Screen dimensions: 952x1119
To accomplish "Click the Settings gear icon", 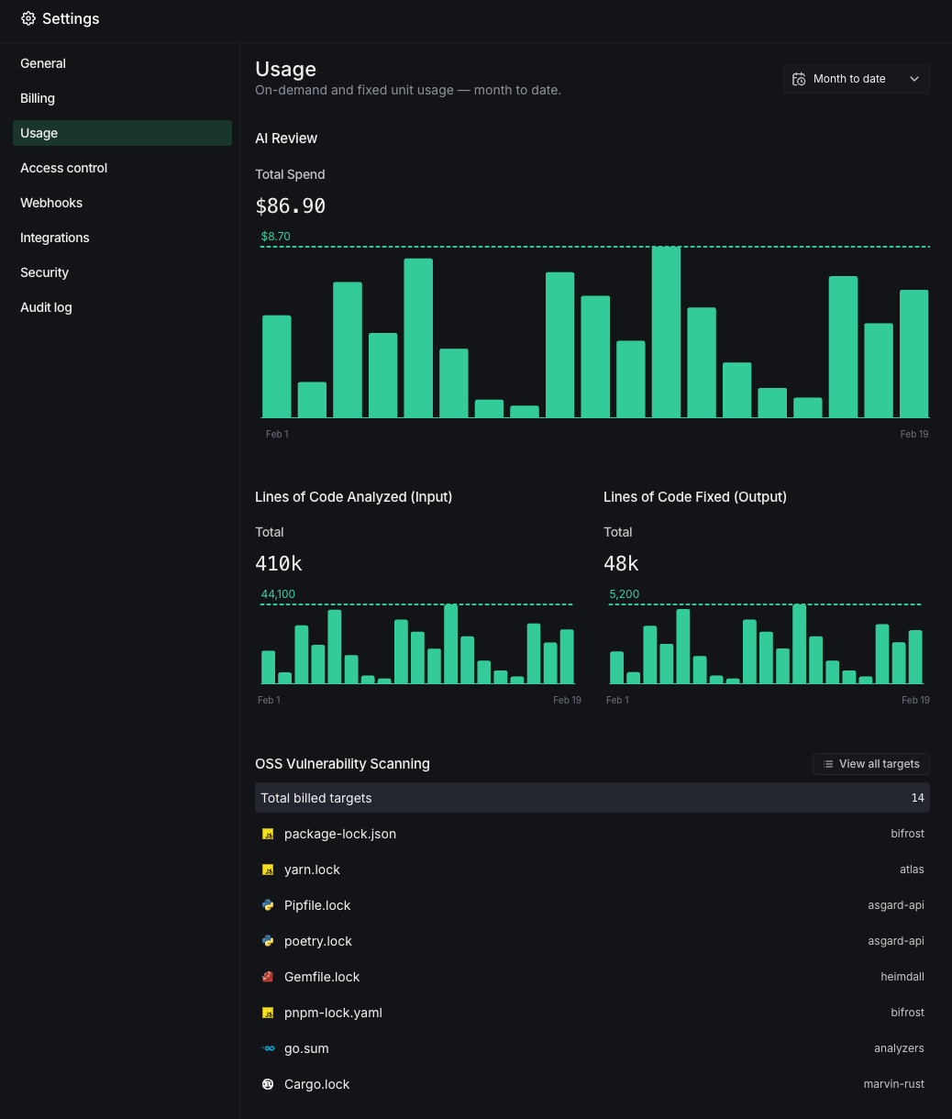I will (28, 18).
